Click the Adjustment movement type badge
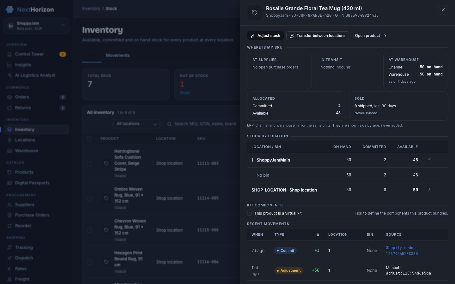455x284 pixels. click(x=288, y=270)
